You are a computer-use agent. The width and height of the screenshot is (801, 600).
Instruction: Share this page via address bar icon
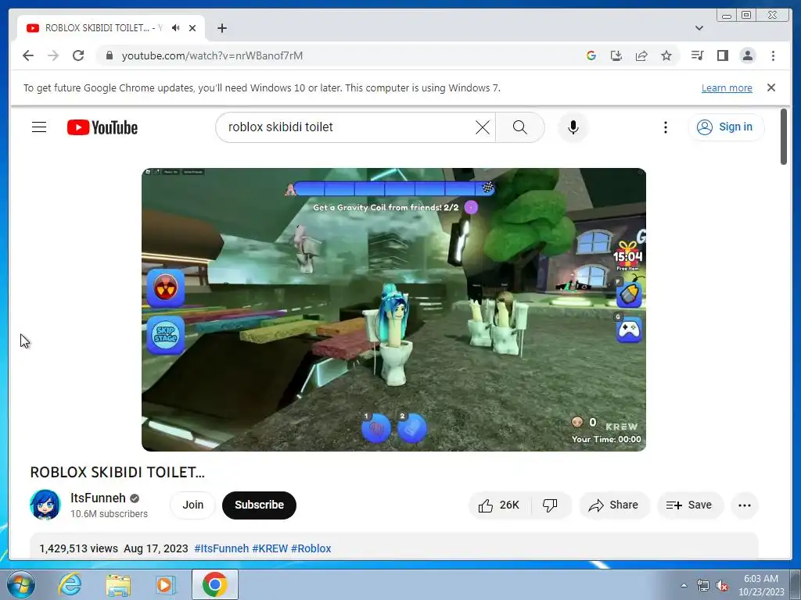(641, 55)
